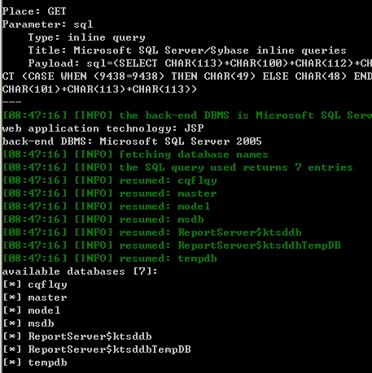Click the '[*] model' database entry
372x373 pixels.
point(32,310)
